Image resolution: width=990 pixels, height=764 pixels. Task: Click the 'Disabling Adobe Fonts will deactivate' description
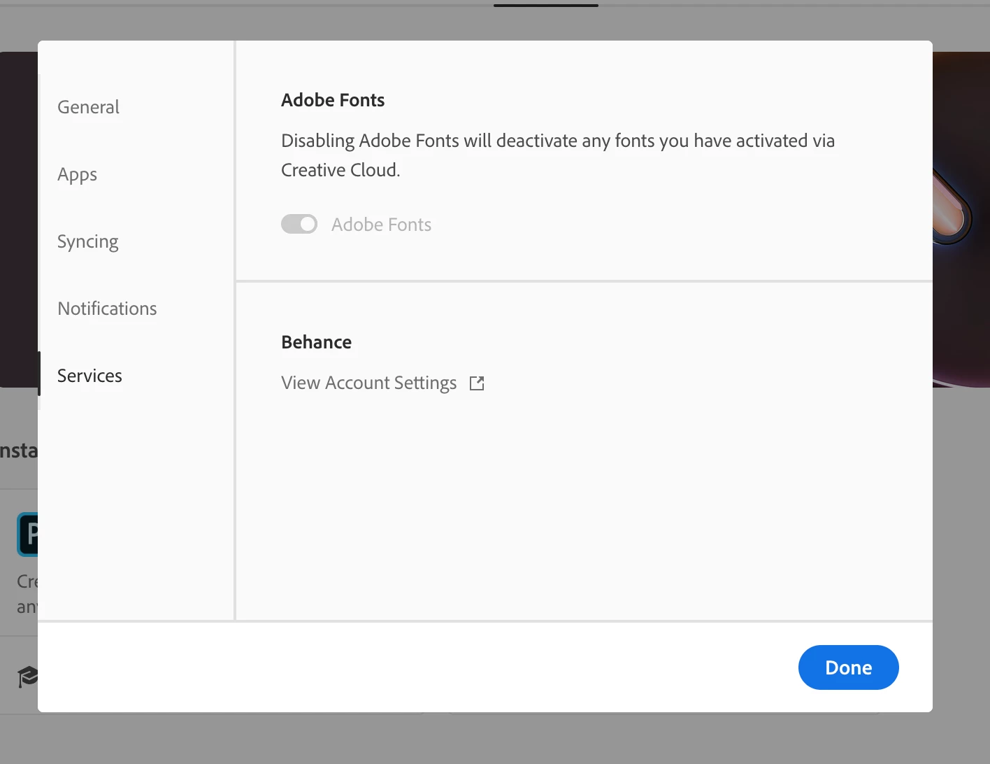[x=558, y=155]
